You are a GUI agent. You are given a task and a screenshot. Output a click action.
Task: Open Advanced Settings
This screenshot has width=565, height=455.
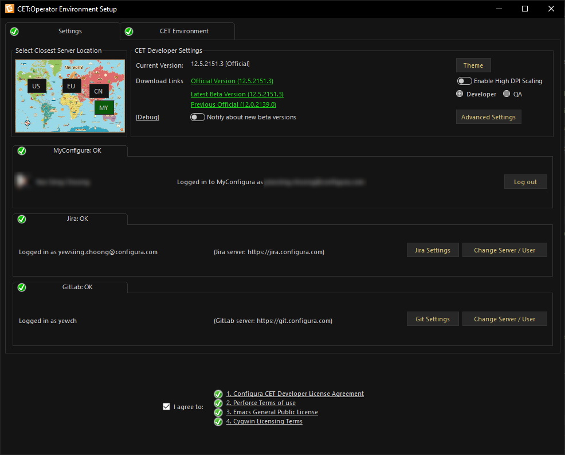click(488, 117)
